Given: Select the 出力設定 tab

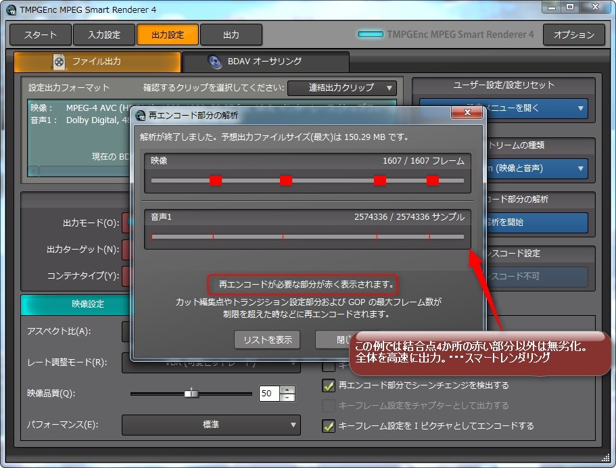Looking at the screenshot, I should (168, 35).
